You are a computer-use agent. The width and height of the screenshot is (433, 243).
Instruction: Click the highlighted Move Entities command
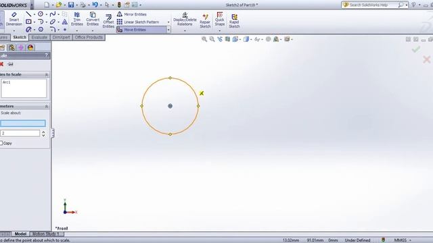141,30
